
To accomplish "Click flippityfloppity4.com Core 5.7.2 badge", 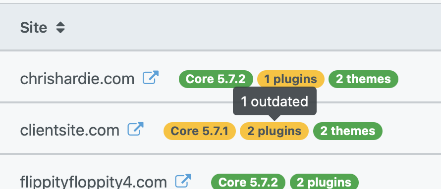I will [x=248, y=182].
